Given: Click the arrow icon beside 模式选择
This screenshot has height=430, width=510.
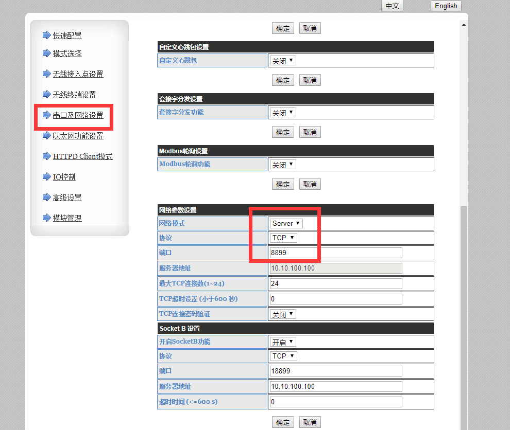Looking at the screenshot, I should [x=47, y=53].
